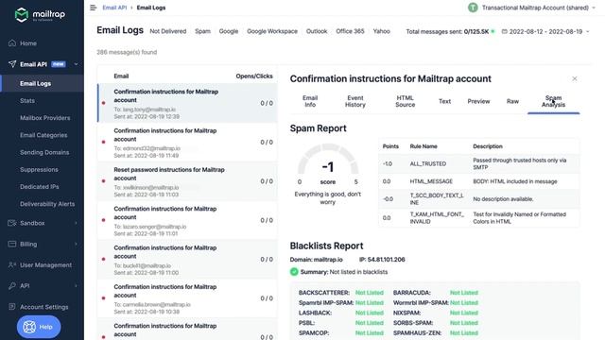
Task: Select the Spam Analysis tab
Action: tap(553, 101)
